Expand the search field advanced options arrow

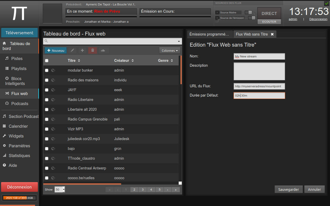[x=179, y=41]
